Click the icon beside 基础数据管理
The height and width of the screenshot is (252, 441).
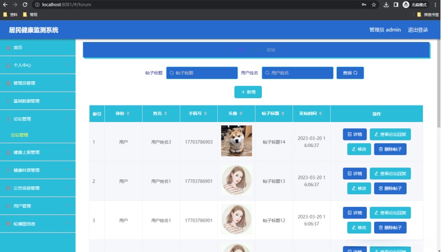pos(8,101)
